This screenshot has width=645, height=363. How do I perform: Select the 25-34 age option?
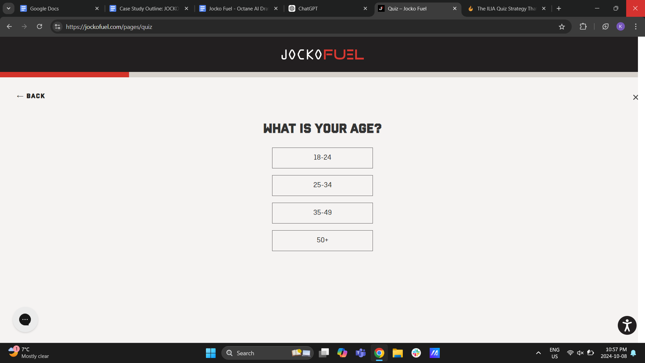coord(322,185)
